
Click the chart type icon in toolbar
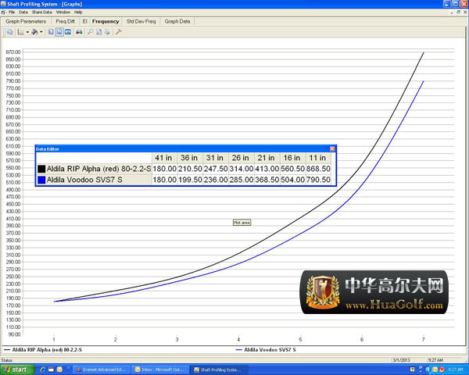point(19,32)
